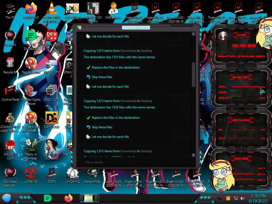Switch to File Explorer on the taskbar
The width and height of the screenshot is (272, 204).
[x=89, y=198]
